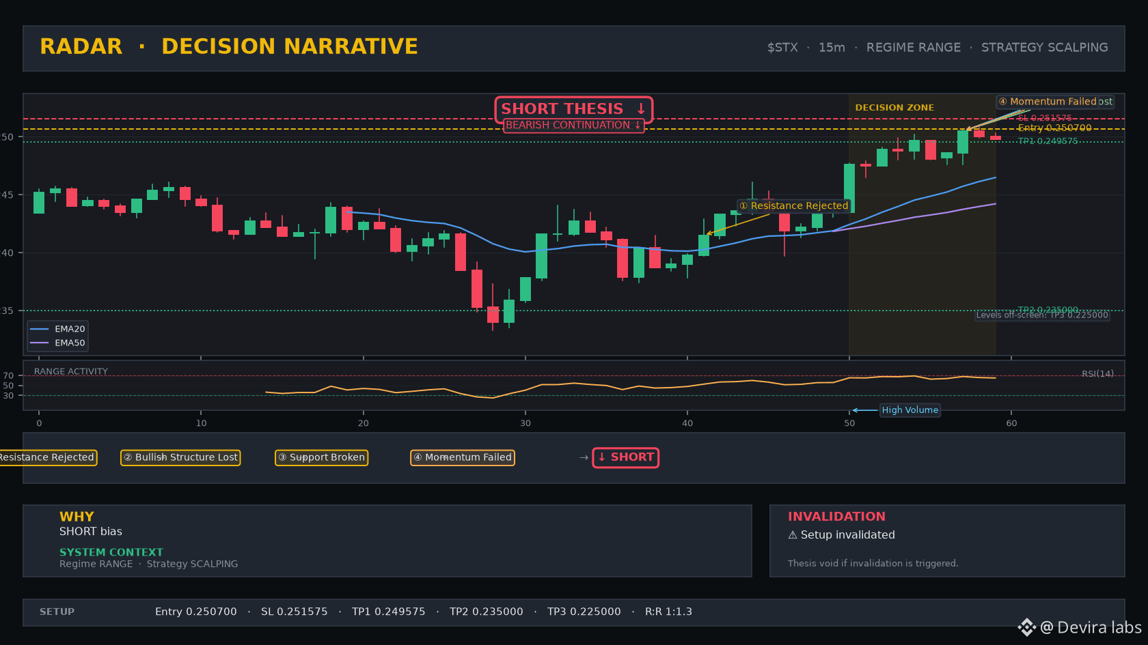Click Thesis void if invalidation is triggered
This screenshot has width=1148, height=645.
873,564
